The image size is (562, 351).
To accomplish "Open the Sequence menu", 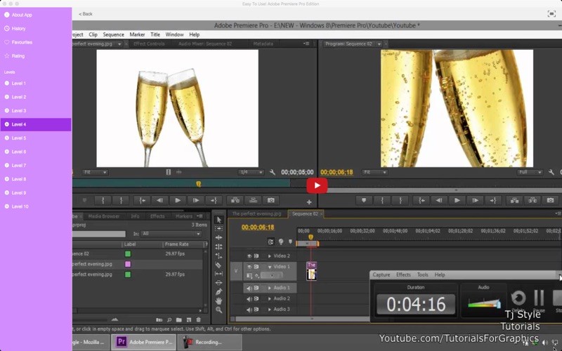I will [x=114, y=34].
